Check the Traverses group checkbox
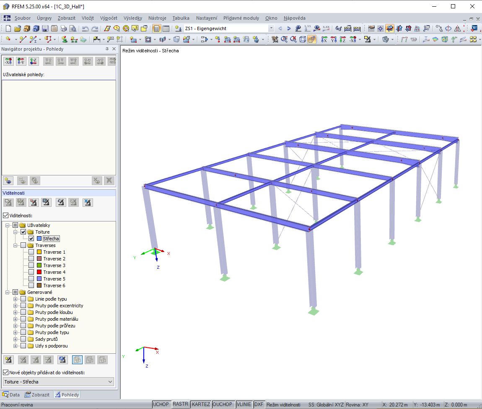Screen dimensions: 482x409 pos(23,245)
